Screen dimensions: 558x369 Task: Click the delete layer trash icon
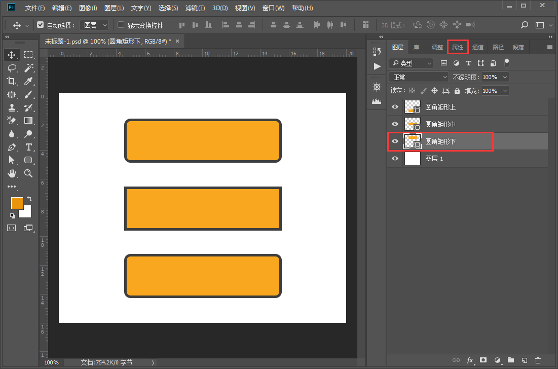pyautogui.click(x=538, y=360)
